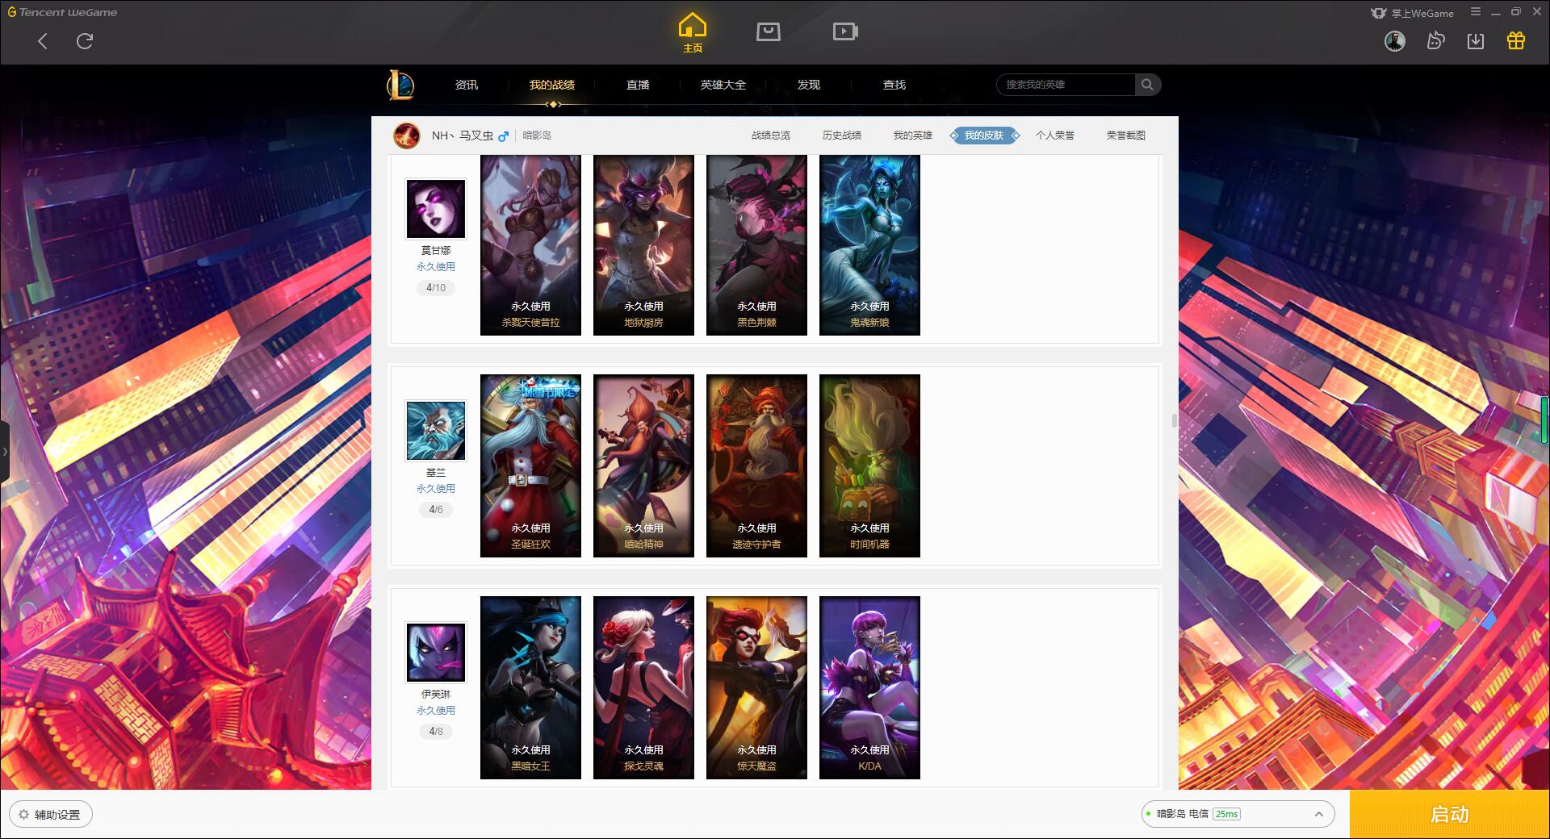This screenshot has width=1550, height=839.
Task: Open the gift box icon
Action: pos(1515,40)
